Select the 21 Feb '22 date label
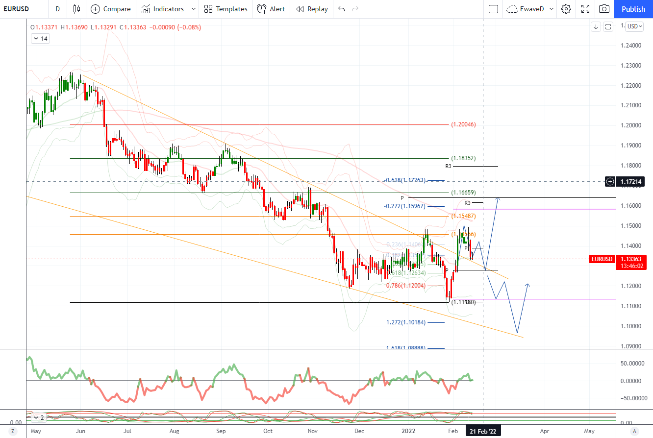 (x=483, y=432)
